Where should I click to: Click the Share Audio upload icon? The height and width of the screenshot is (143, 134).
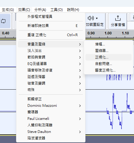coord(118,18)
